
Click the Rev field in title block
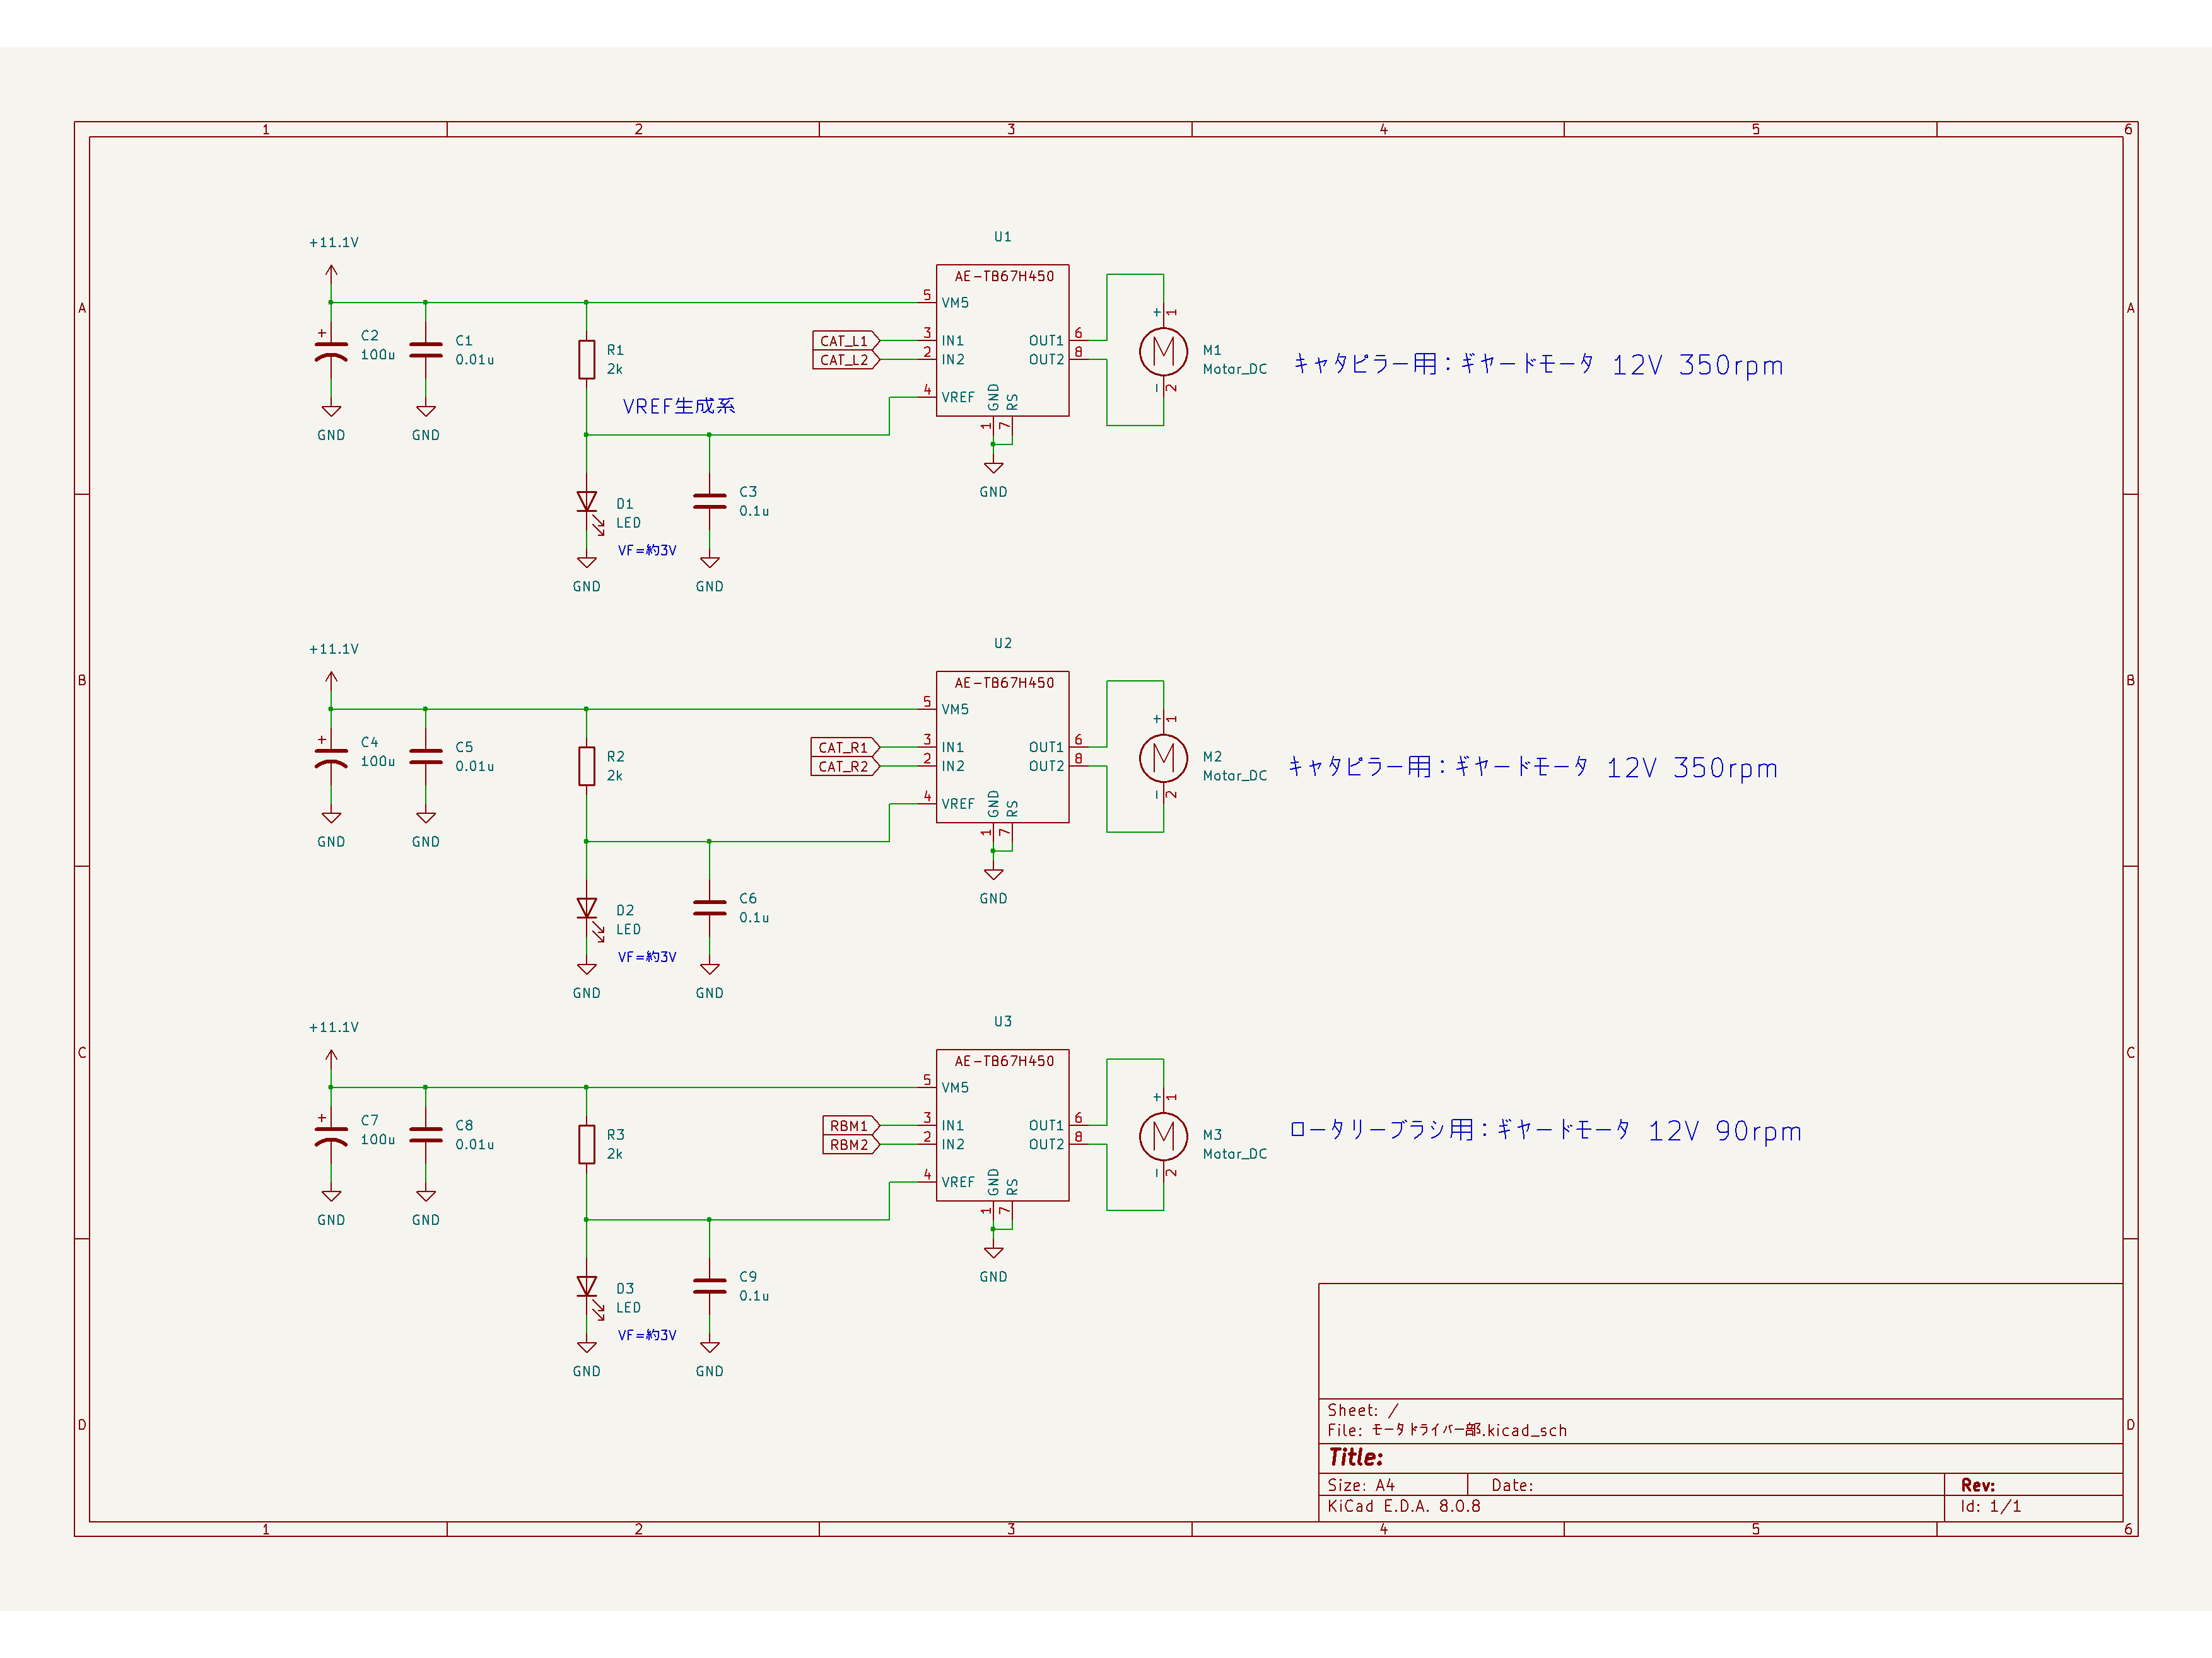pyautogui.click(x=1977, y=1485)
